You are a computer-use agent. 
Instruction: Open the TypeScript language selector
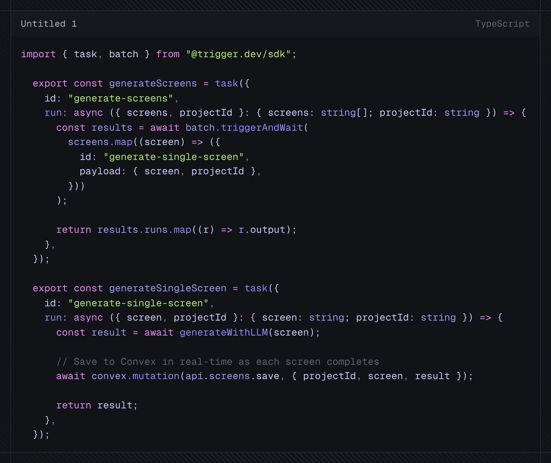502,24
